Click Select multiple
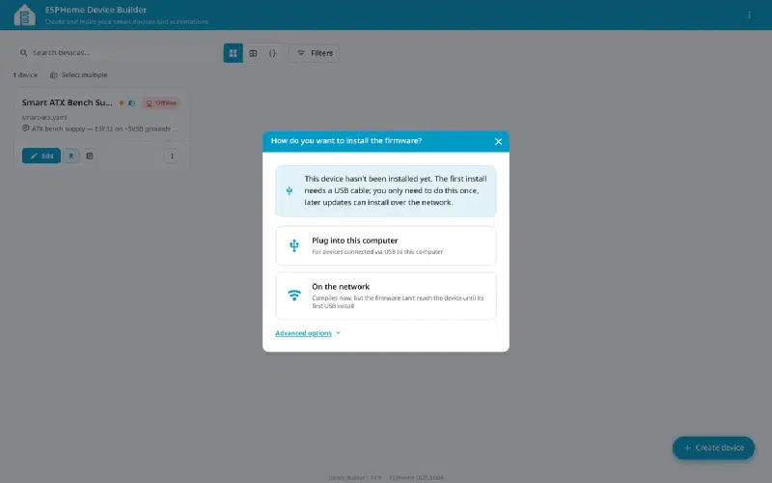 79,75
